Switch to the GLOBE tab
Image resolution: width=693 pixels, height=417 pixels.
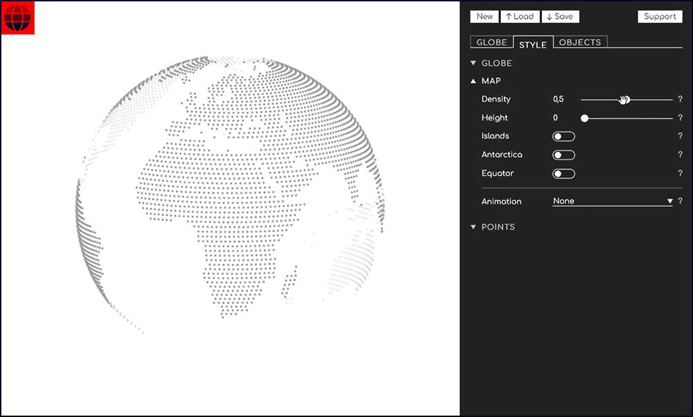pyautogui.click(x=491, y=42)
